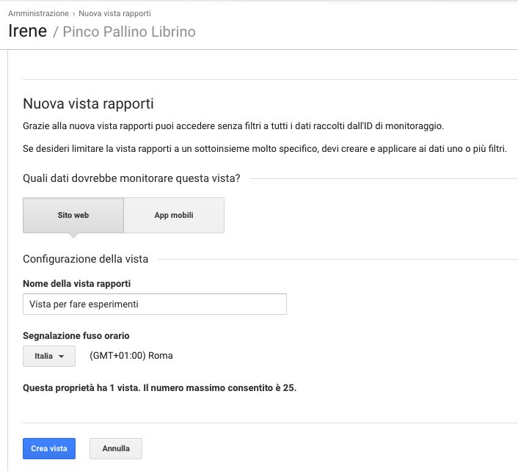Click the Quali dati dovrebbe monitorare heading
Image resolution: width=518 pixels, height=471 pixels.
131,178
